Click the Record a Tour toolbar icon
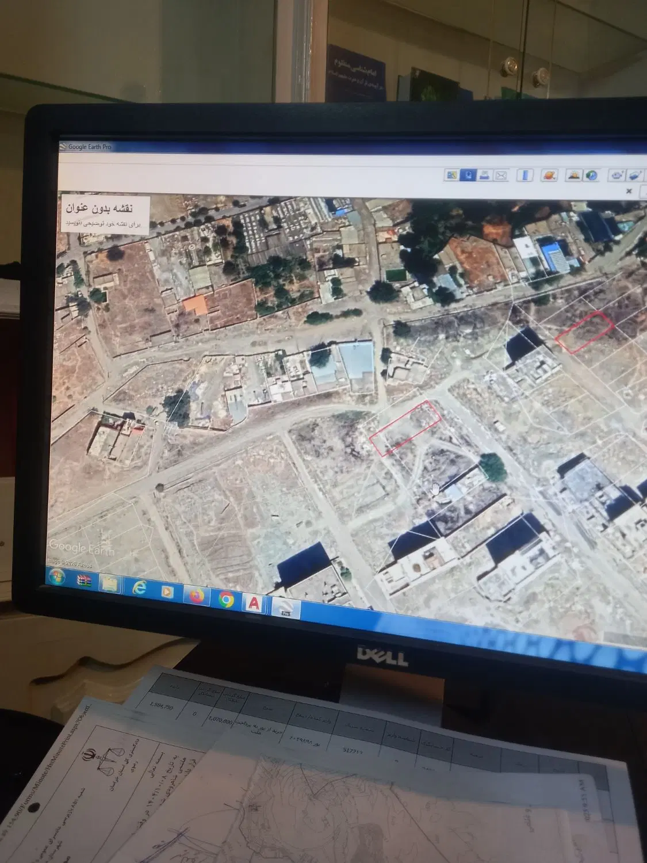 click(x=617, y=175)
